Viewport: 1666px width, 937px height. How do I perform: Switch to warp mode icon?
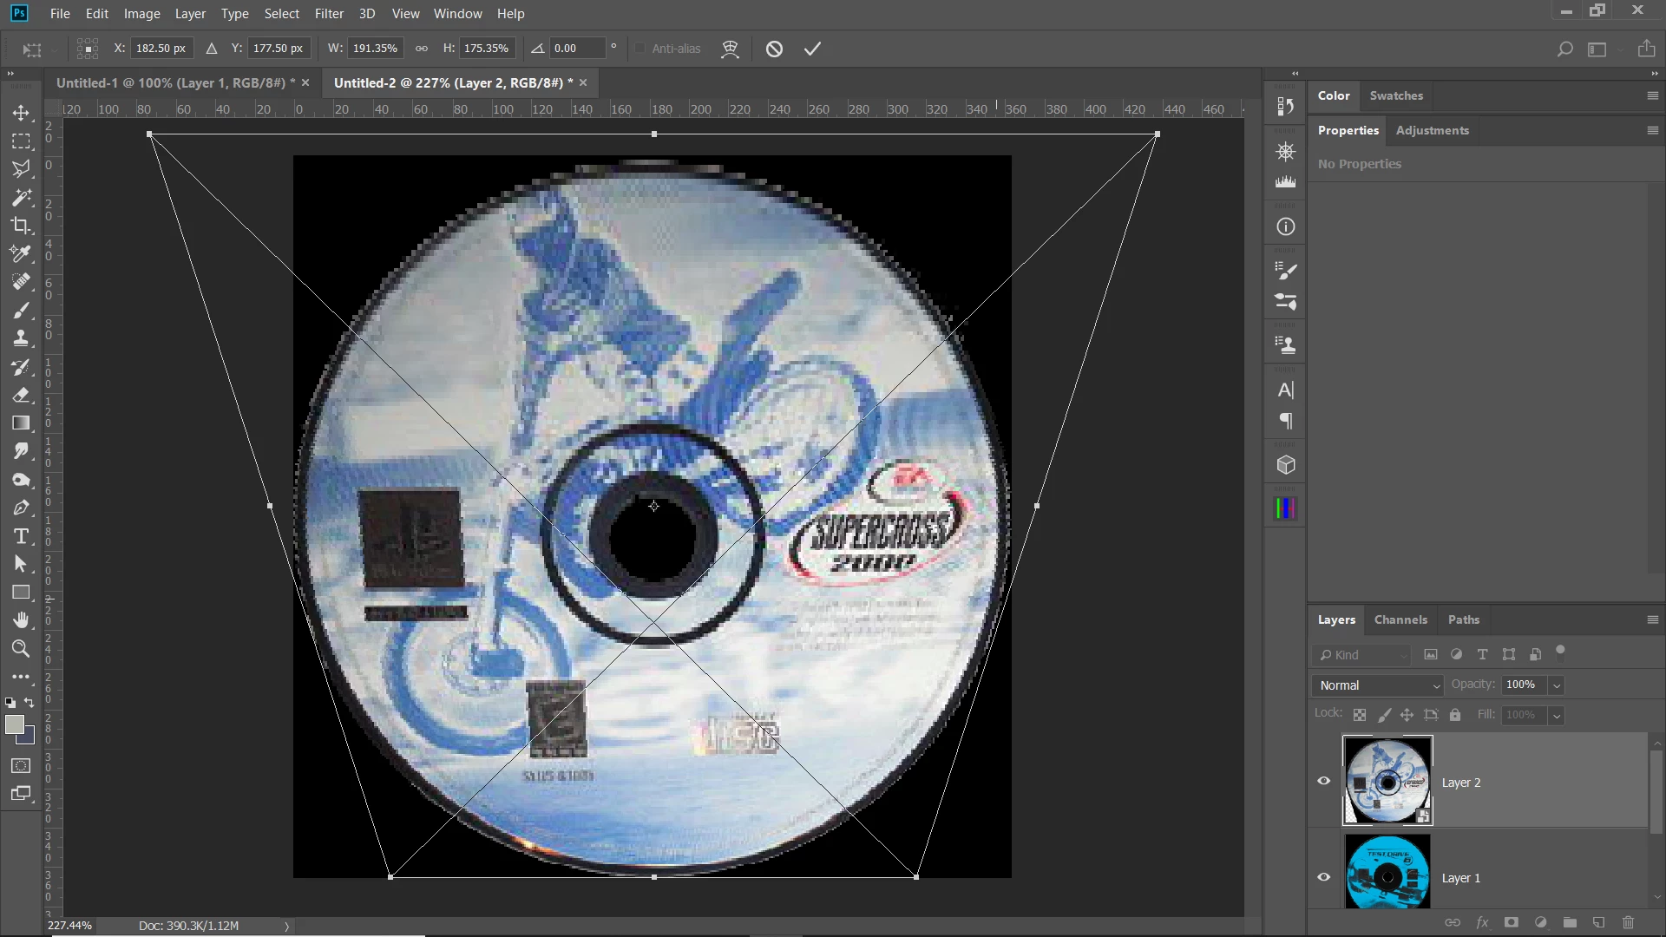(730, 49)
